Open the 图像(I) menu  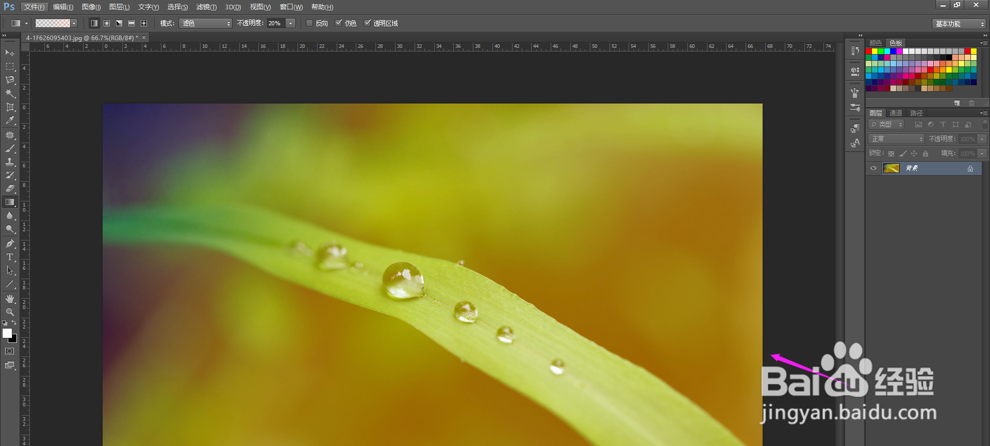coord(91,7)
